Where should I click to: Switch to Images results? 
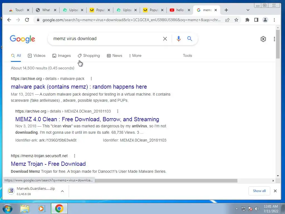pyautogui.click(x=62, y=55)
